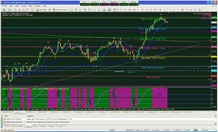The image size is (218, 132).
Task: Click the Zoom Out magnifier icon
Action: (x=89, y=10)
